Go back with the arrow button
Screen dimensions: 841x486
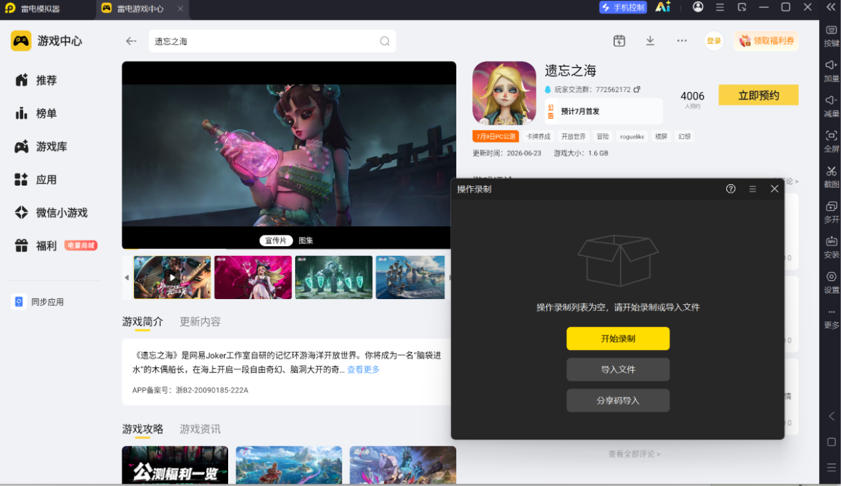[x=131, y=41]
